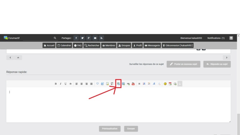The height and width of the screenshot is (135, 240).
Task: Insert date and time icon
Action: tap(170, 84)
